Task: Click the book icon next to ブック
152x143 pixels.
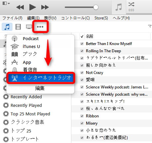Action: click(x=15, y=54)
